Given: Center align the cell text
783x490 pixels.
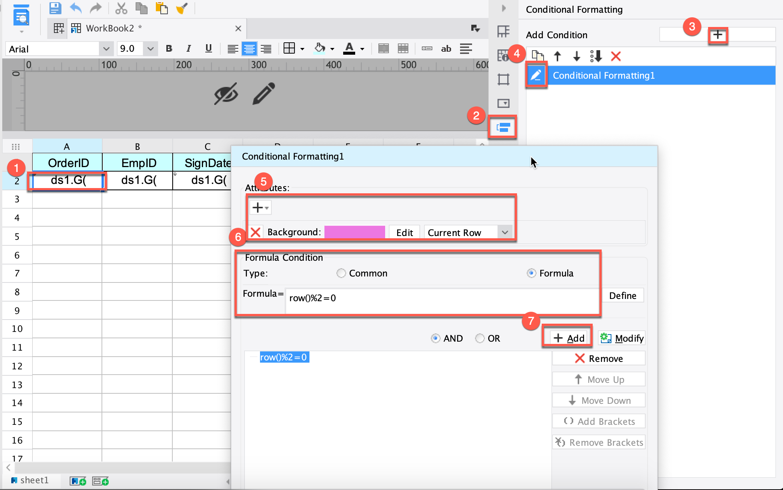Looking at the screenshot, I should [249, 49].
